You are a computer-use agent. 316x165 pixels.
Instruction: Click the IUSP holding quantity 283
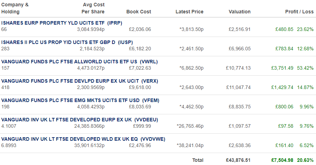[5, 49]
